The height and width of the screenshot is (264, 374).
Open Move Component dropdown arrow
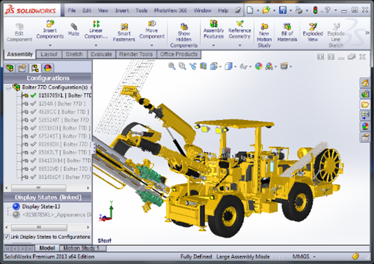click(x=152, y=45)
